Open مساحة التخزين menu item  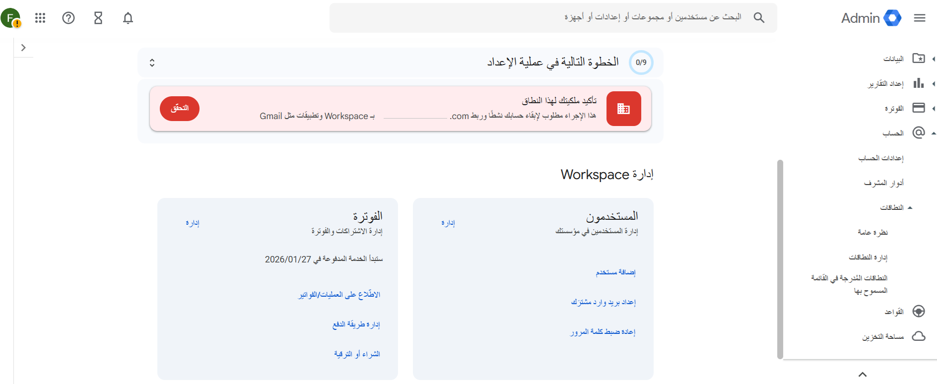[883, 337]
